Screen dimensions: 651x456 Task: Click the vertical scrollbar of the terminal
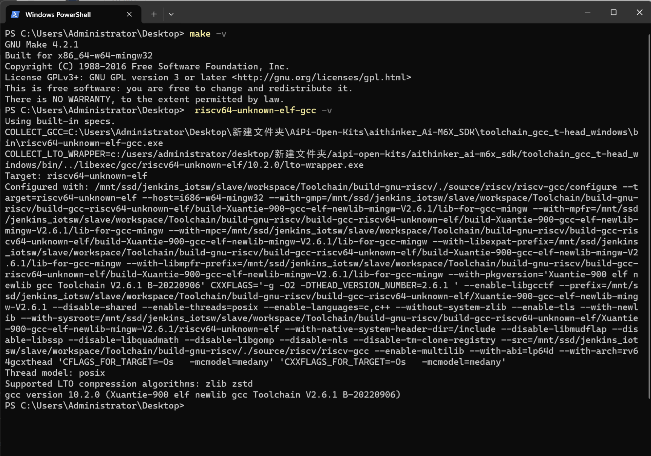pos(649,216)
